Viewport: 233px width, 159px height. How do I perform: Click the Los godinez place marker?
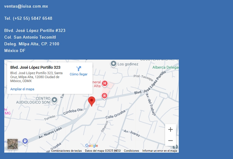[x=114, y=64]
